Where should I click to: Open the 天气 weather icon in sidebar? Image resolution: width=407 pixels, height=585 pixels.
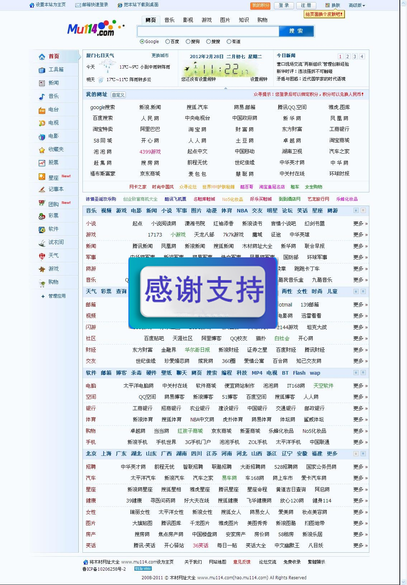42,256
